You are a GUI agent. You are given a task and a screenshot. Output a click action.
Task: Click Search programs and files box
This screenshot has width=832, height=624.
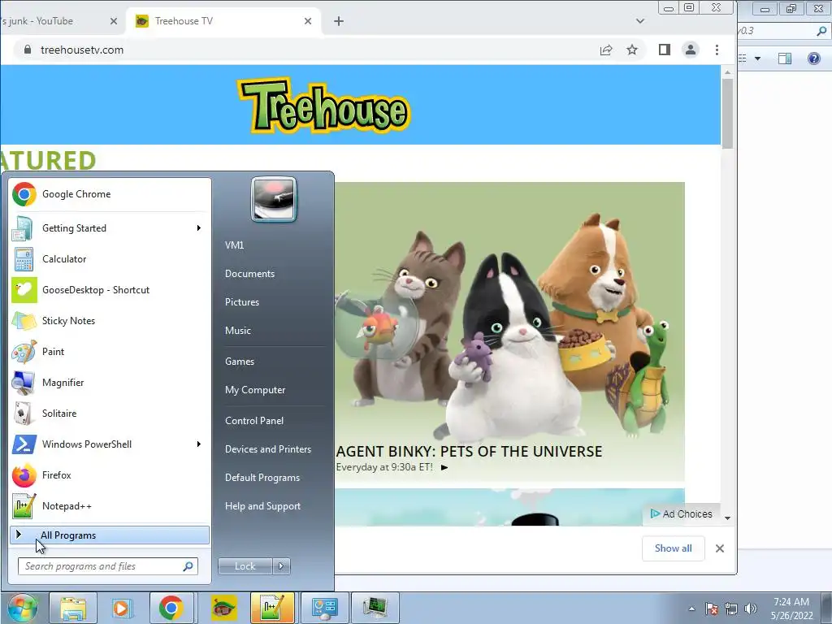108,566
